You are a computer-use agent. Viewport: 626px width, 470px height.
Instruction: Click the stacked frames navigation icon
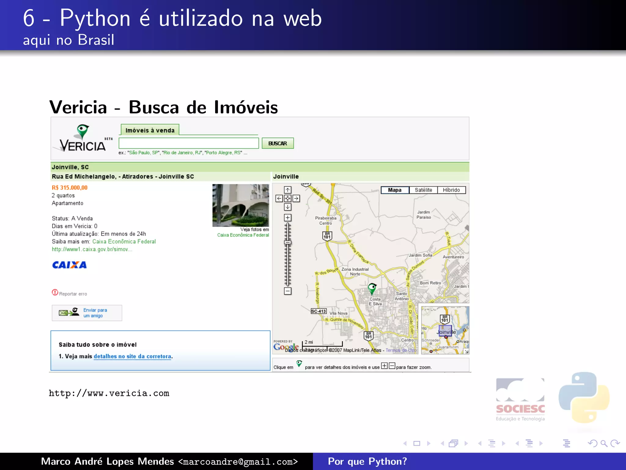point(454,443)
